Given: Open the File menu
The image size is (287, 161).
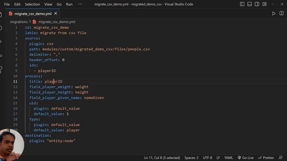Looking at the screenshot, I should click(7, 4).
